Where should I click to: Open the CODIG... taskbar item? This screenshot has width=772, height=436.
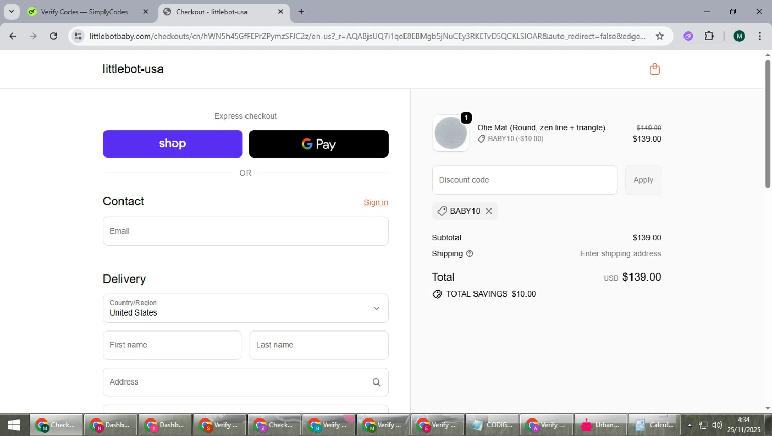click(x=492, y=425)
